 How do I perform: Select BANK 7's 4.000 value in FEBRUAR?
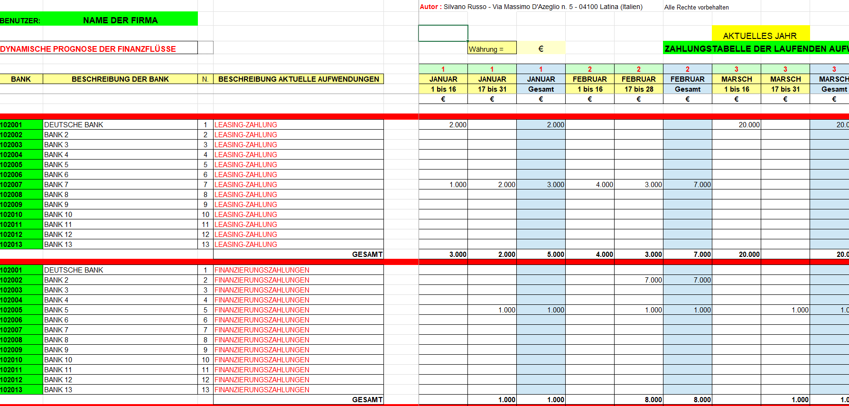pyautogui.click(x=604, y=184)
